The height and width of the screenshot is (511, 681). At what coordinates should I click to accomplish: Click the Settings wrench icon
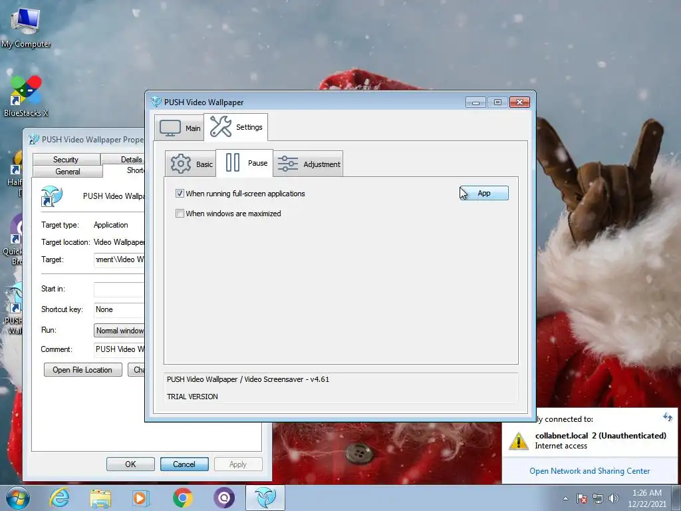[221, 126]
